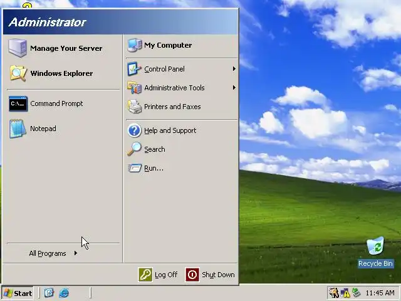Open the Help and Support label
Image resolution: width=401 pixels, height=301 pixels.
tap(170, 130)
